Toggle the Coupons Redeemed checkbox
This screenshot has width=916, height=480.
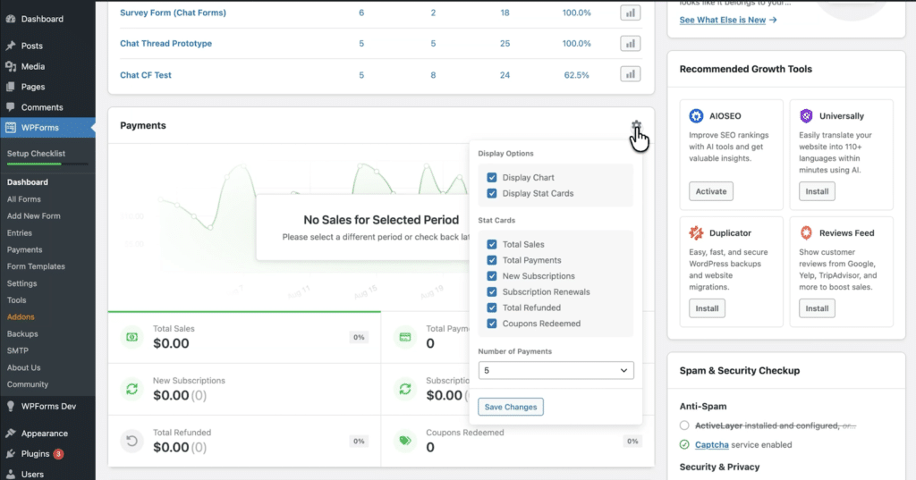[x=492, y=324]
